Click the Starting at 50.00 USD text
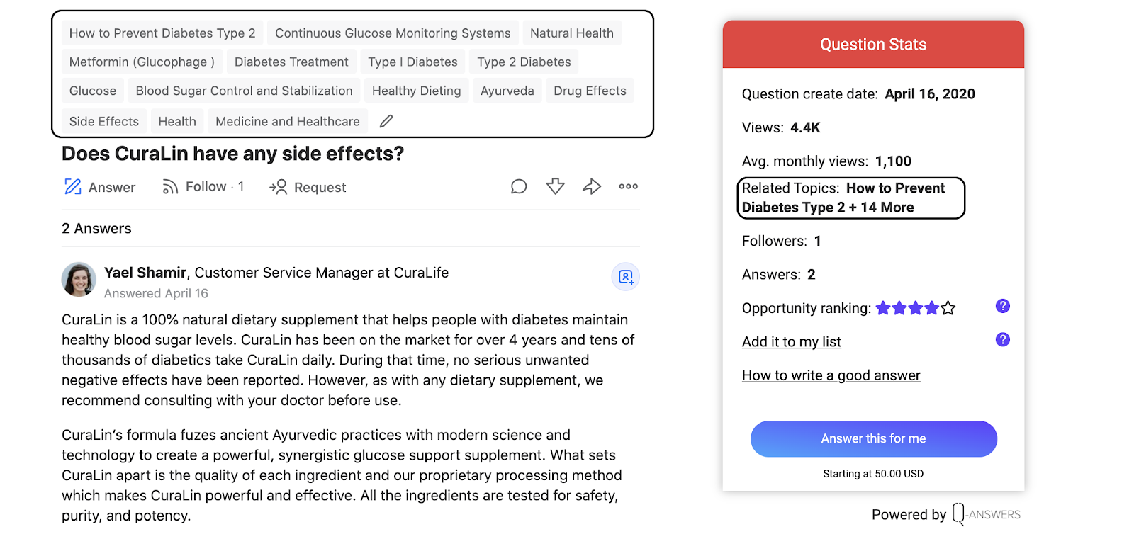Viewport: 1134px width, 534px height. coord(873,474)
